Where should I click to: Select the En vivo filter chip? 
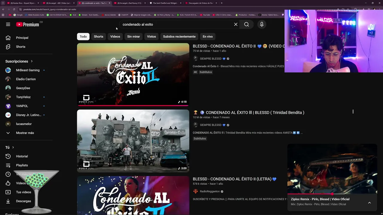coord(208,36)
